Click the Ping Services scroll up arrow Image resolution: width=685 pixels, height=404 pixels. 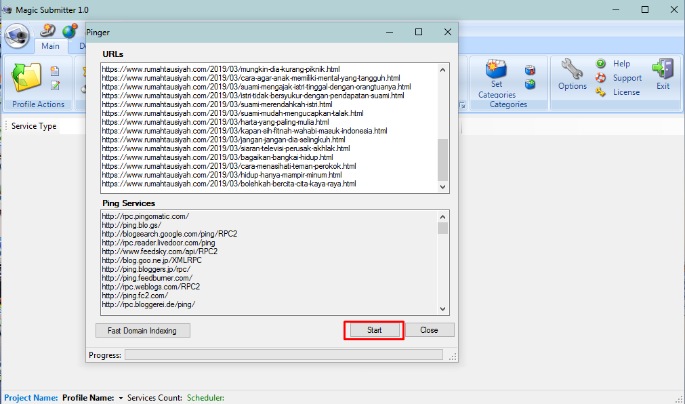tap(443, 217)
